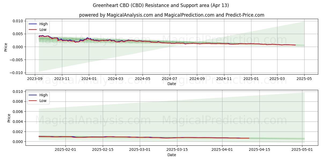The height and width of the screenshot is (161, 322).
Task: Click the 2024-09 date tick label
Action: [x=197, y=79]
